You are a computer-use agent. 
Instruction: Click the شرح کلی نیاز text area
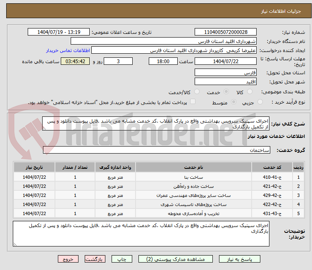156,124
